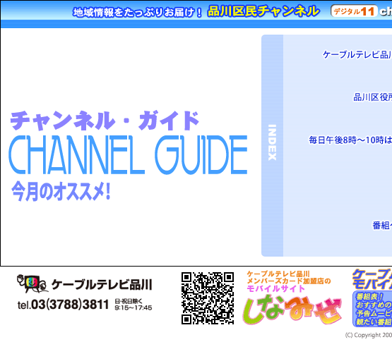The height and width of the screenshot is (342, 392).
Task: Click the tel.03(3788)3811 phone number
Action: pyautogui.click(x=64, y=305)
